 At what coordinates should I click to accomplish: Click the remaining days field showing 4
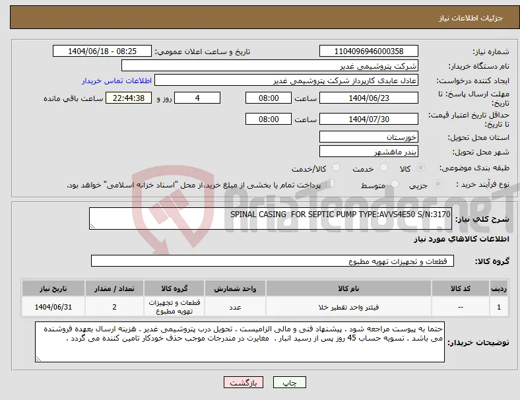click(197, 98)
